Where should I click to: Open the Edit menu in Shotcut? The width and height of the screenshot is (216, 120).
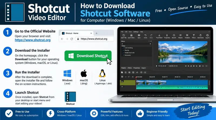[x=126, y=32]
